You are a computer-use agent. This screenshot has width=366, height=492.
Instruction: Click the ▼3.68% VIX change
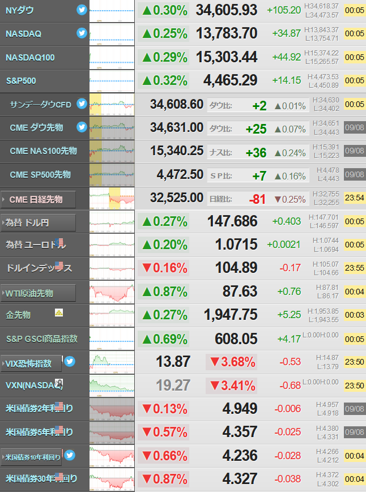tap(232, 362)
